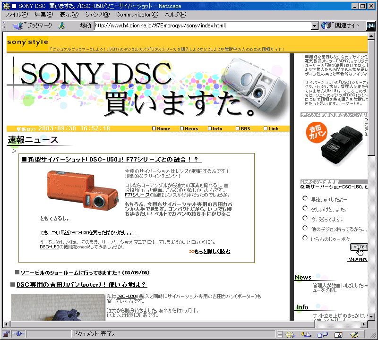The height and width of the screenshot is (340, 378).
Task: Open the Related Sites (関連サイト) icon
Action: (326, 25)
